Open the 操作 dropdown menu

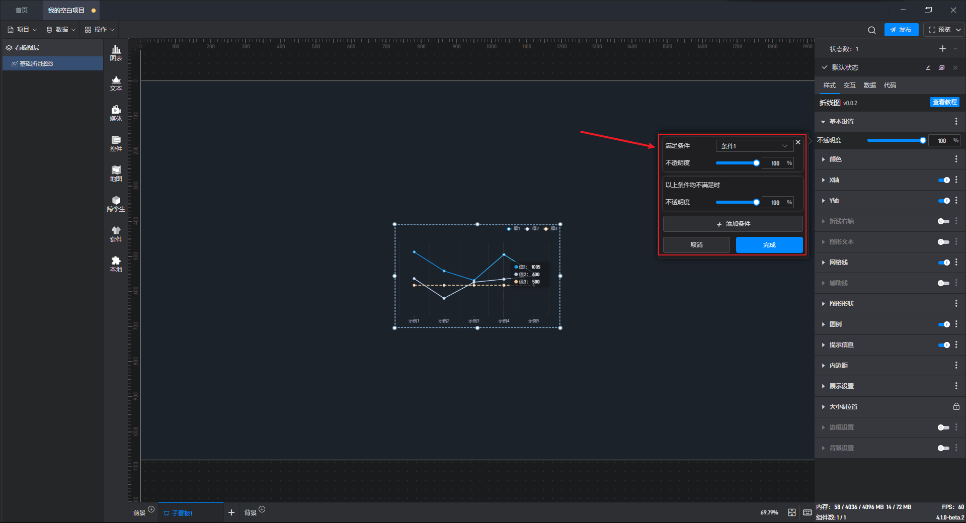100,30
